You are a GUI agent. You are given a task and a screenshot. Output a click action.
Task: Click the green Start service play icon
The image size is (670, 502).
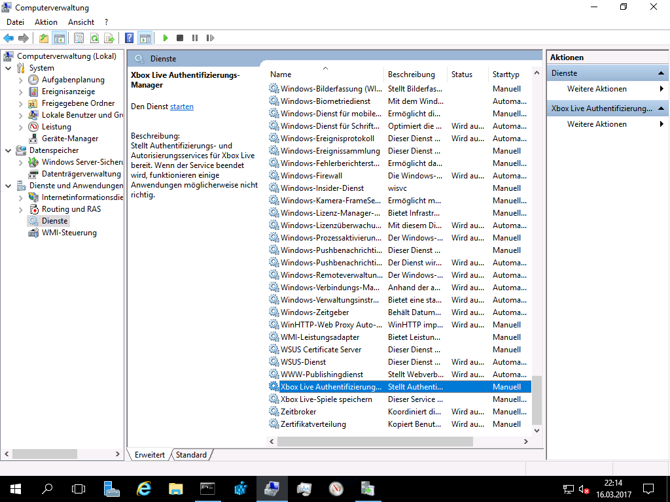point(166,39)
